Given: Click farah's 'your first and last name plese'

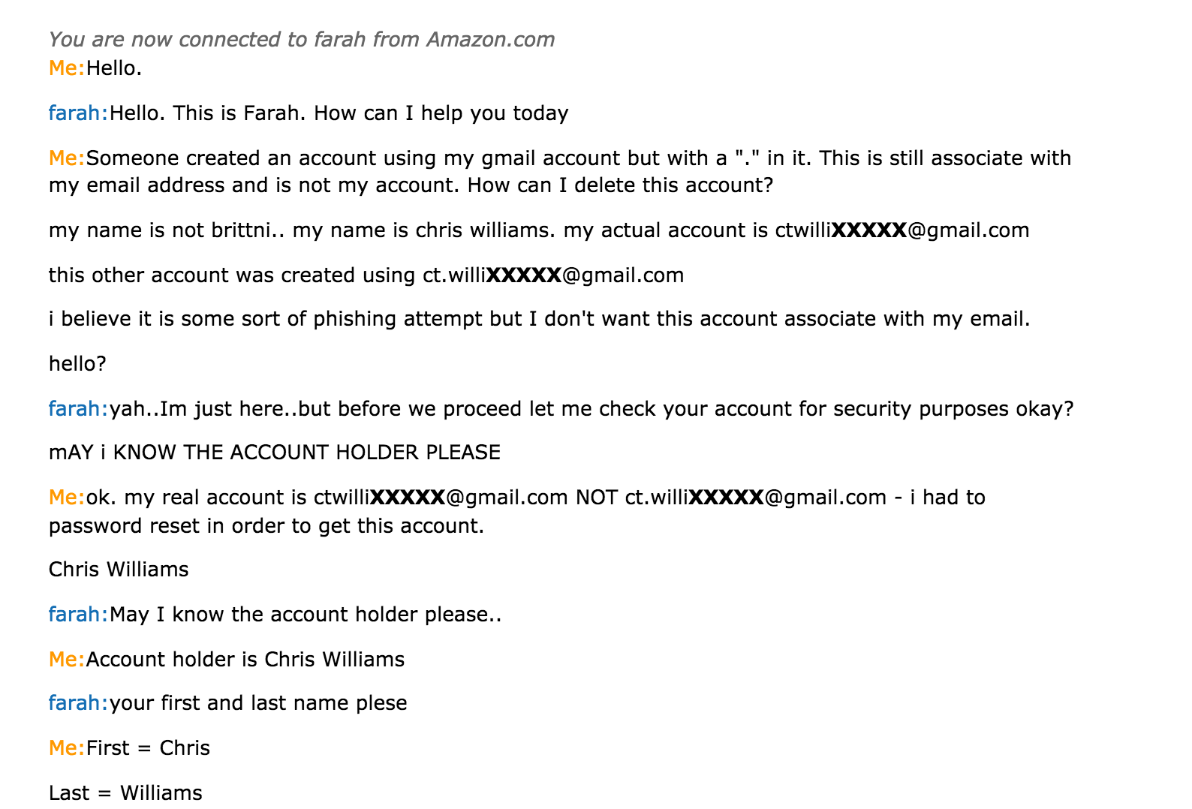Looking at the screenshot, I should (x=258, y=703).
